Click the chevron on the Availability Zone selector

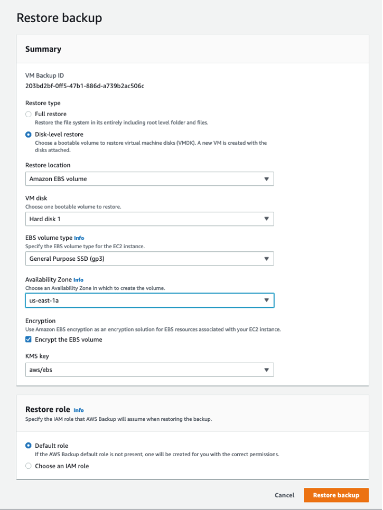tap(267, 300)
